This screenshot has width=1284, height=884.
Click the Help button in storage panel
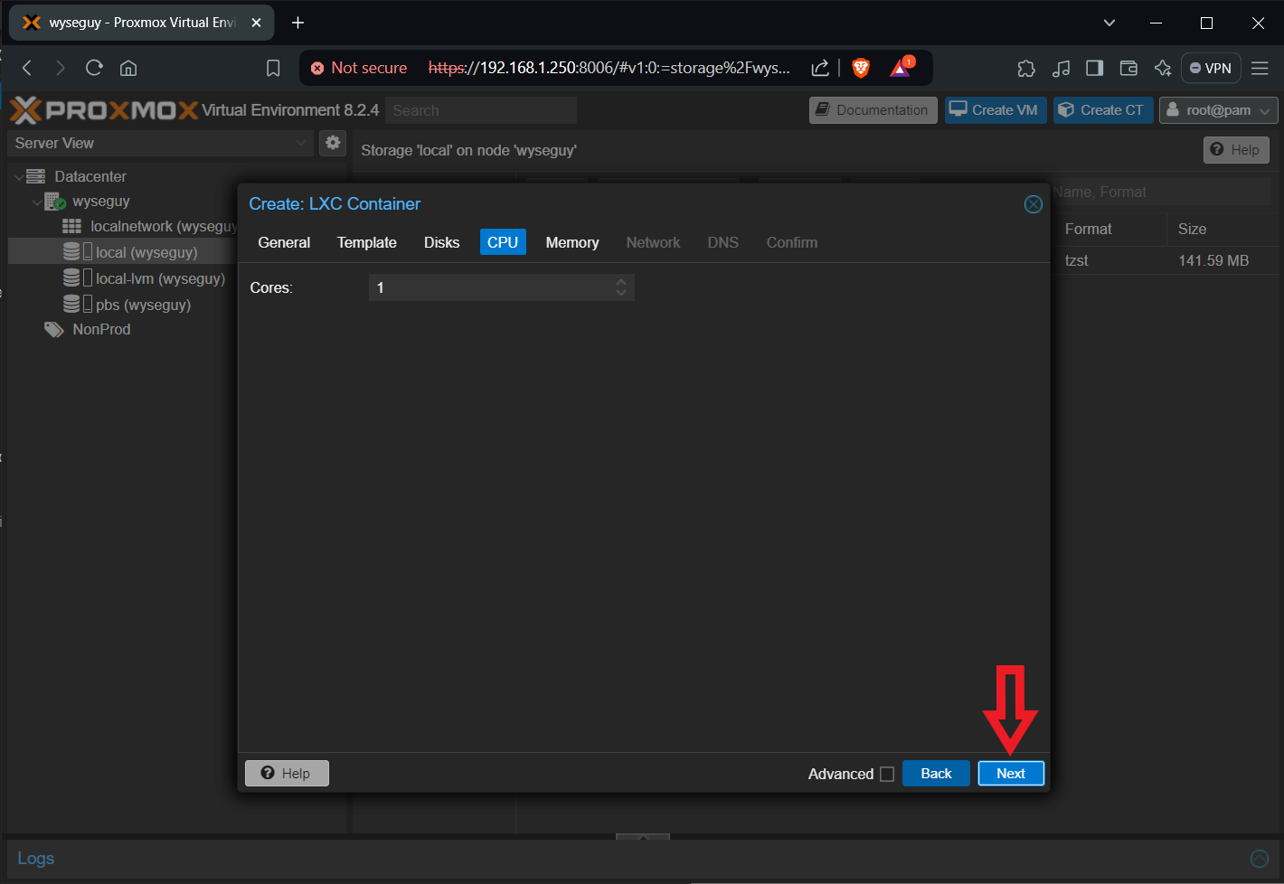(1236, 150)
